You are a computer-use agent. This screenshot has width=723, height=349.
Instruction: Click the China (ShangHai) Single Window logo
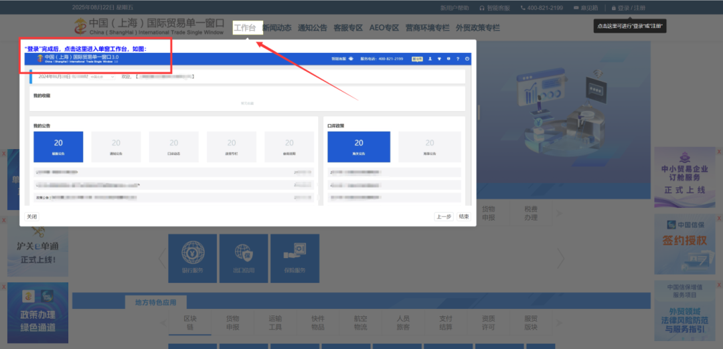click(149, 27)
